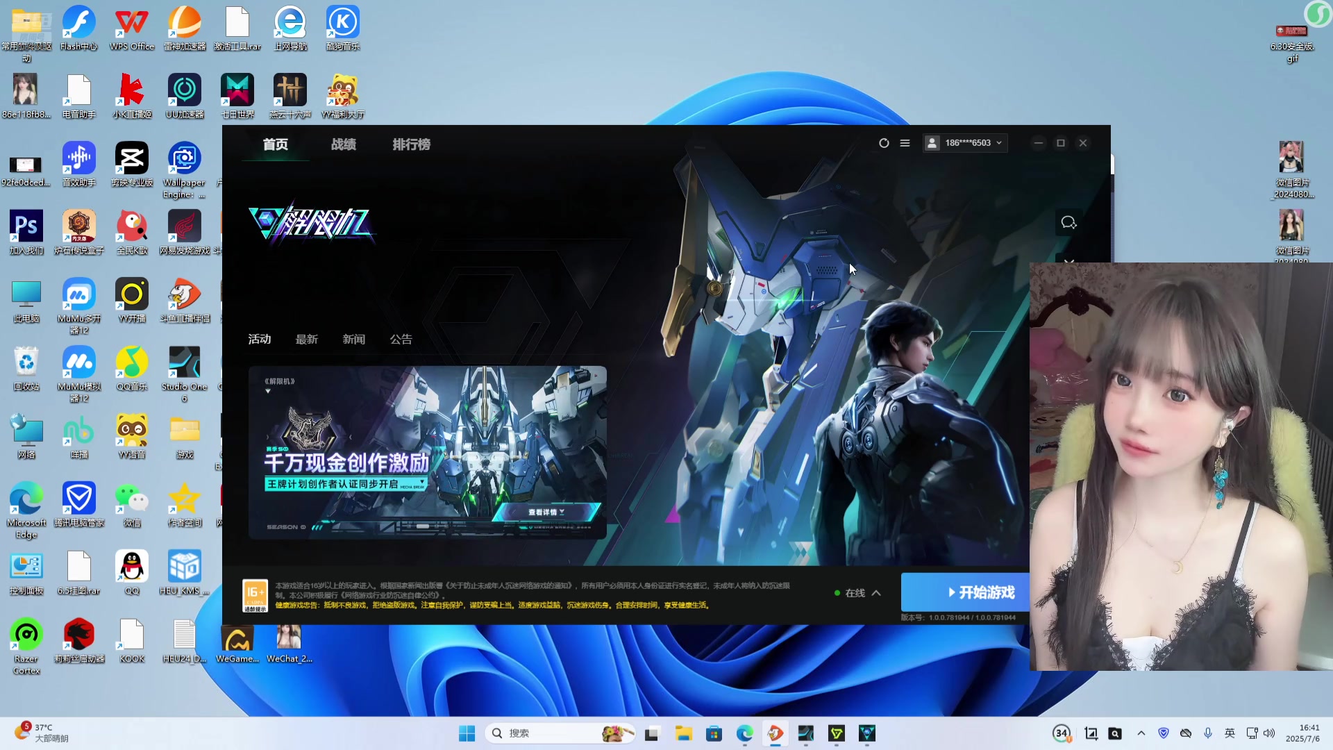Open the hamburger menu in launcher header
Viewport: 1333px width, 750px height.
click(905, 143)
